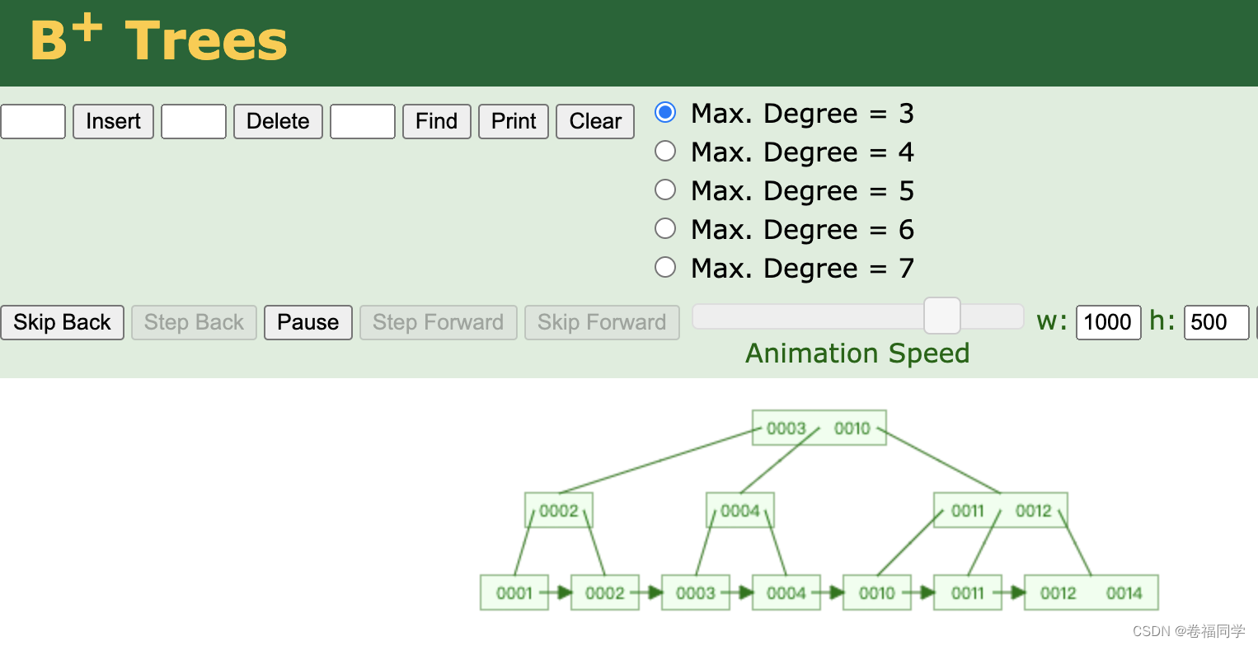Focus the insert value input field
The height and width of the screenshot is (646, 1258).
33,121
